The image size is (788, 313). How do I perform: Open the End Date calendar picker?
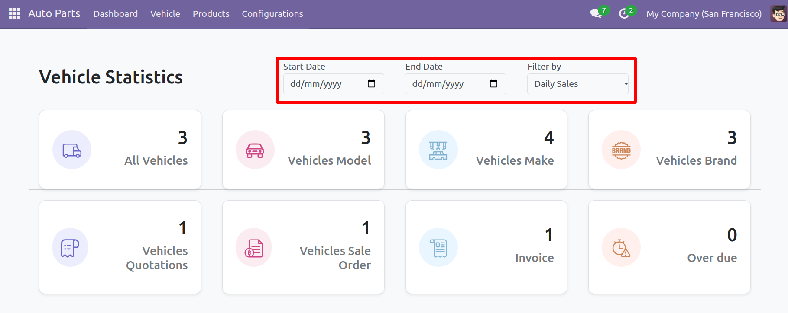click(493, 84)
